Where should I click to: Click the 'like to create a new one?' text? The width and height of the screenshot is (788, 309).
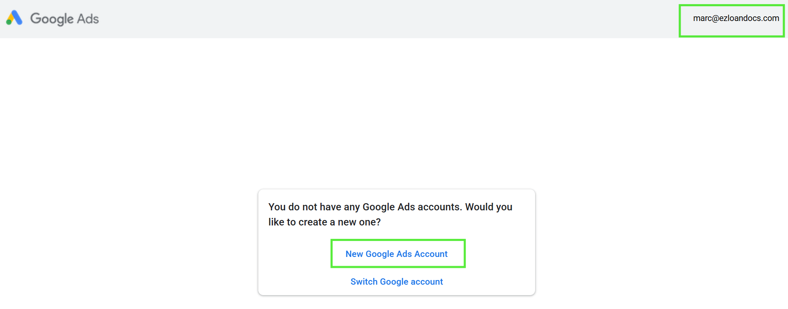click(324, 222)
